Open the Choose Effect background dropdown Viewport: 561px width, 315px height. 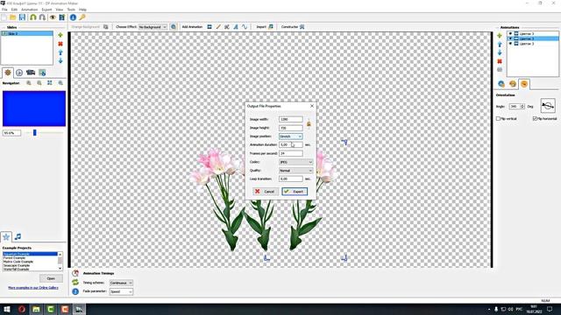153,27
